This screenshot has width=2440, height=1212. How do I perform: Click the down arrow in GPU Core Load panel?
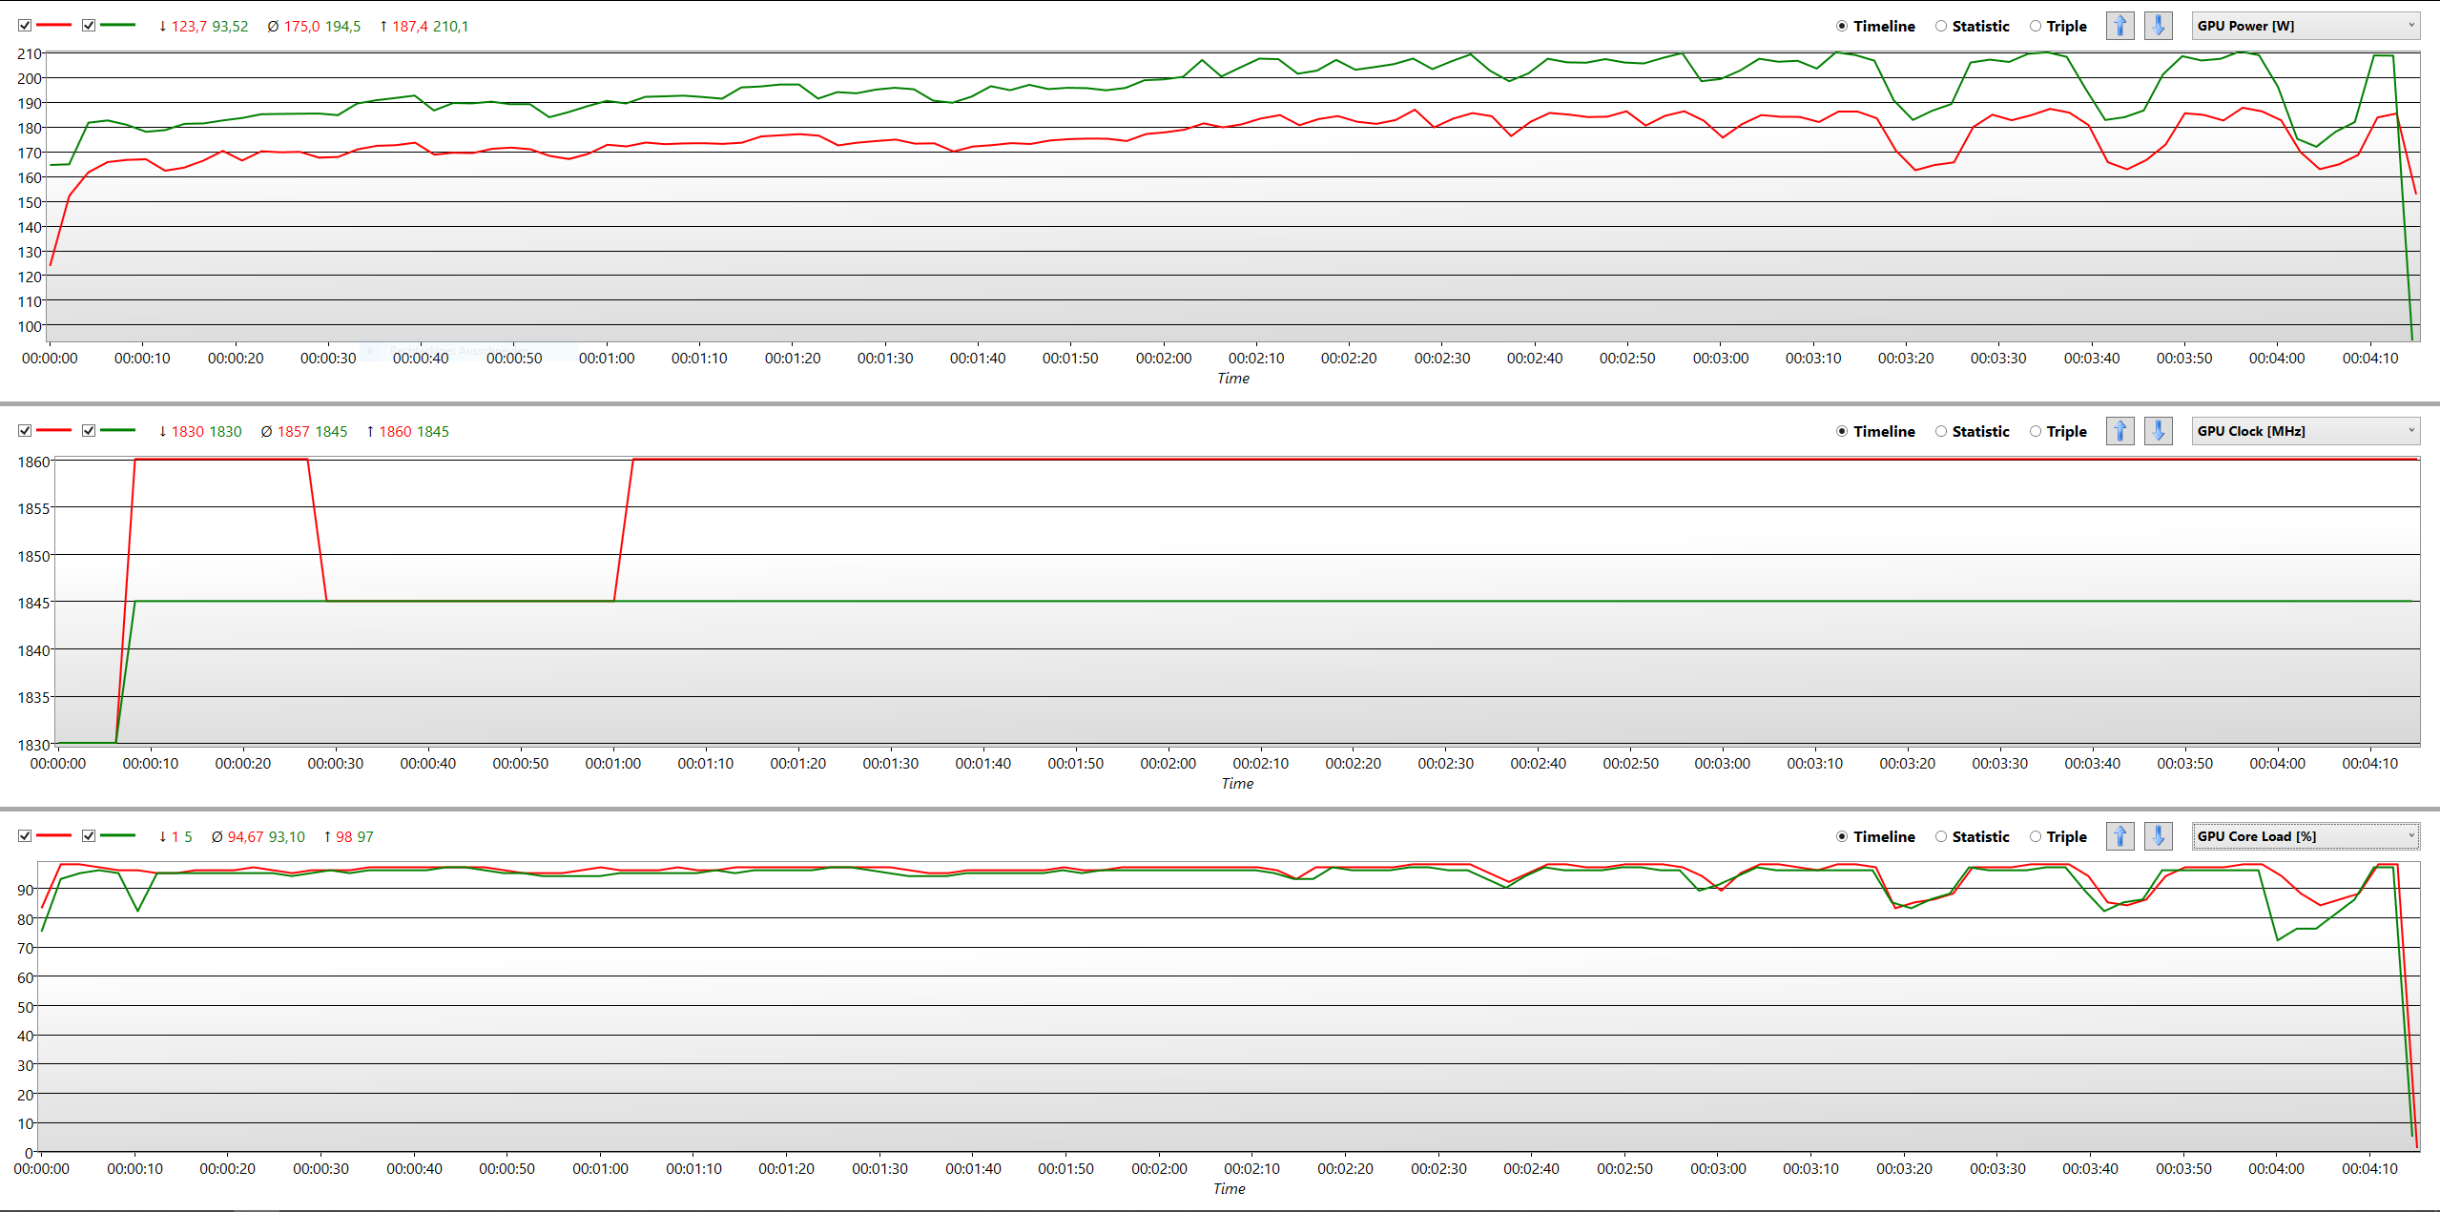pos(2158,836)
